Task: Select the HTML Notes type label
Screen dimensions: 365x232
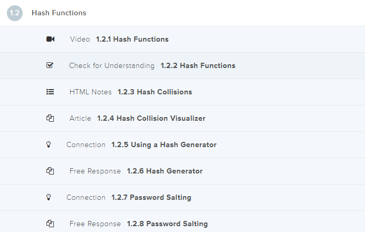Action: (x=90, y=92)
